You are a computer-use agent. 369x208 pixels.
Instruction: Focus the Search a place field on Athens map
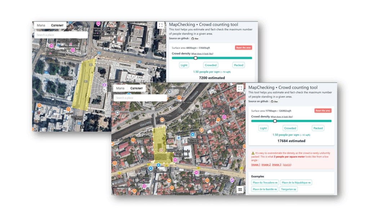tap(61, 35)
